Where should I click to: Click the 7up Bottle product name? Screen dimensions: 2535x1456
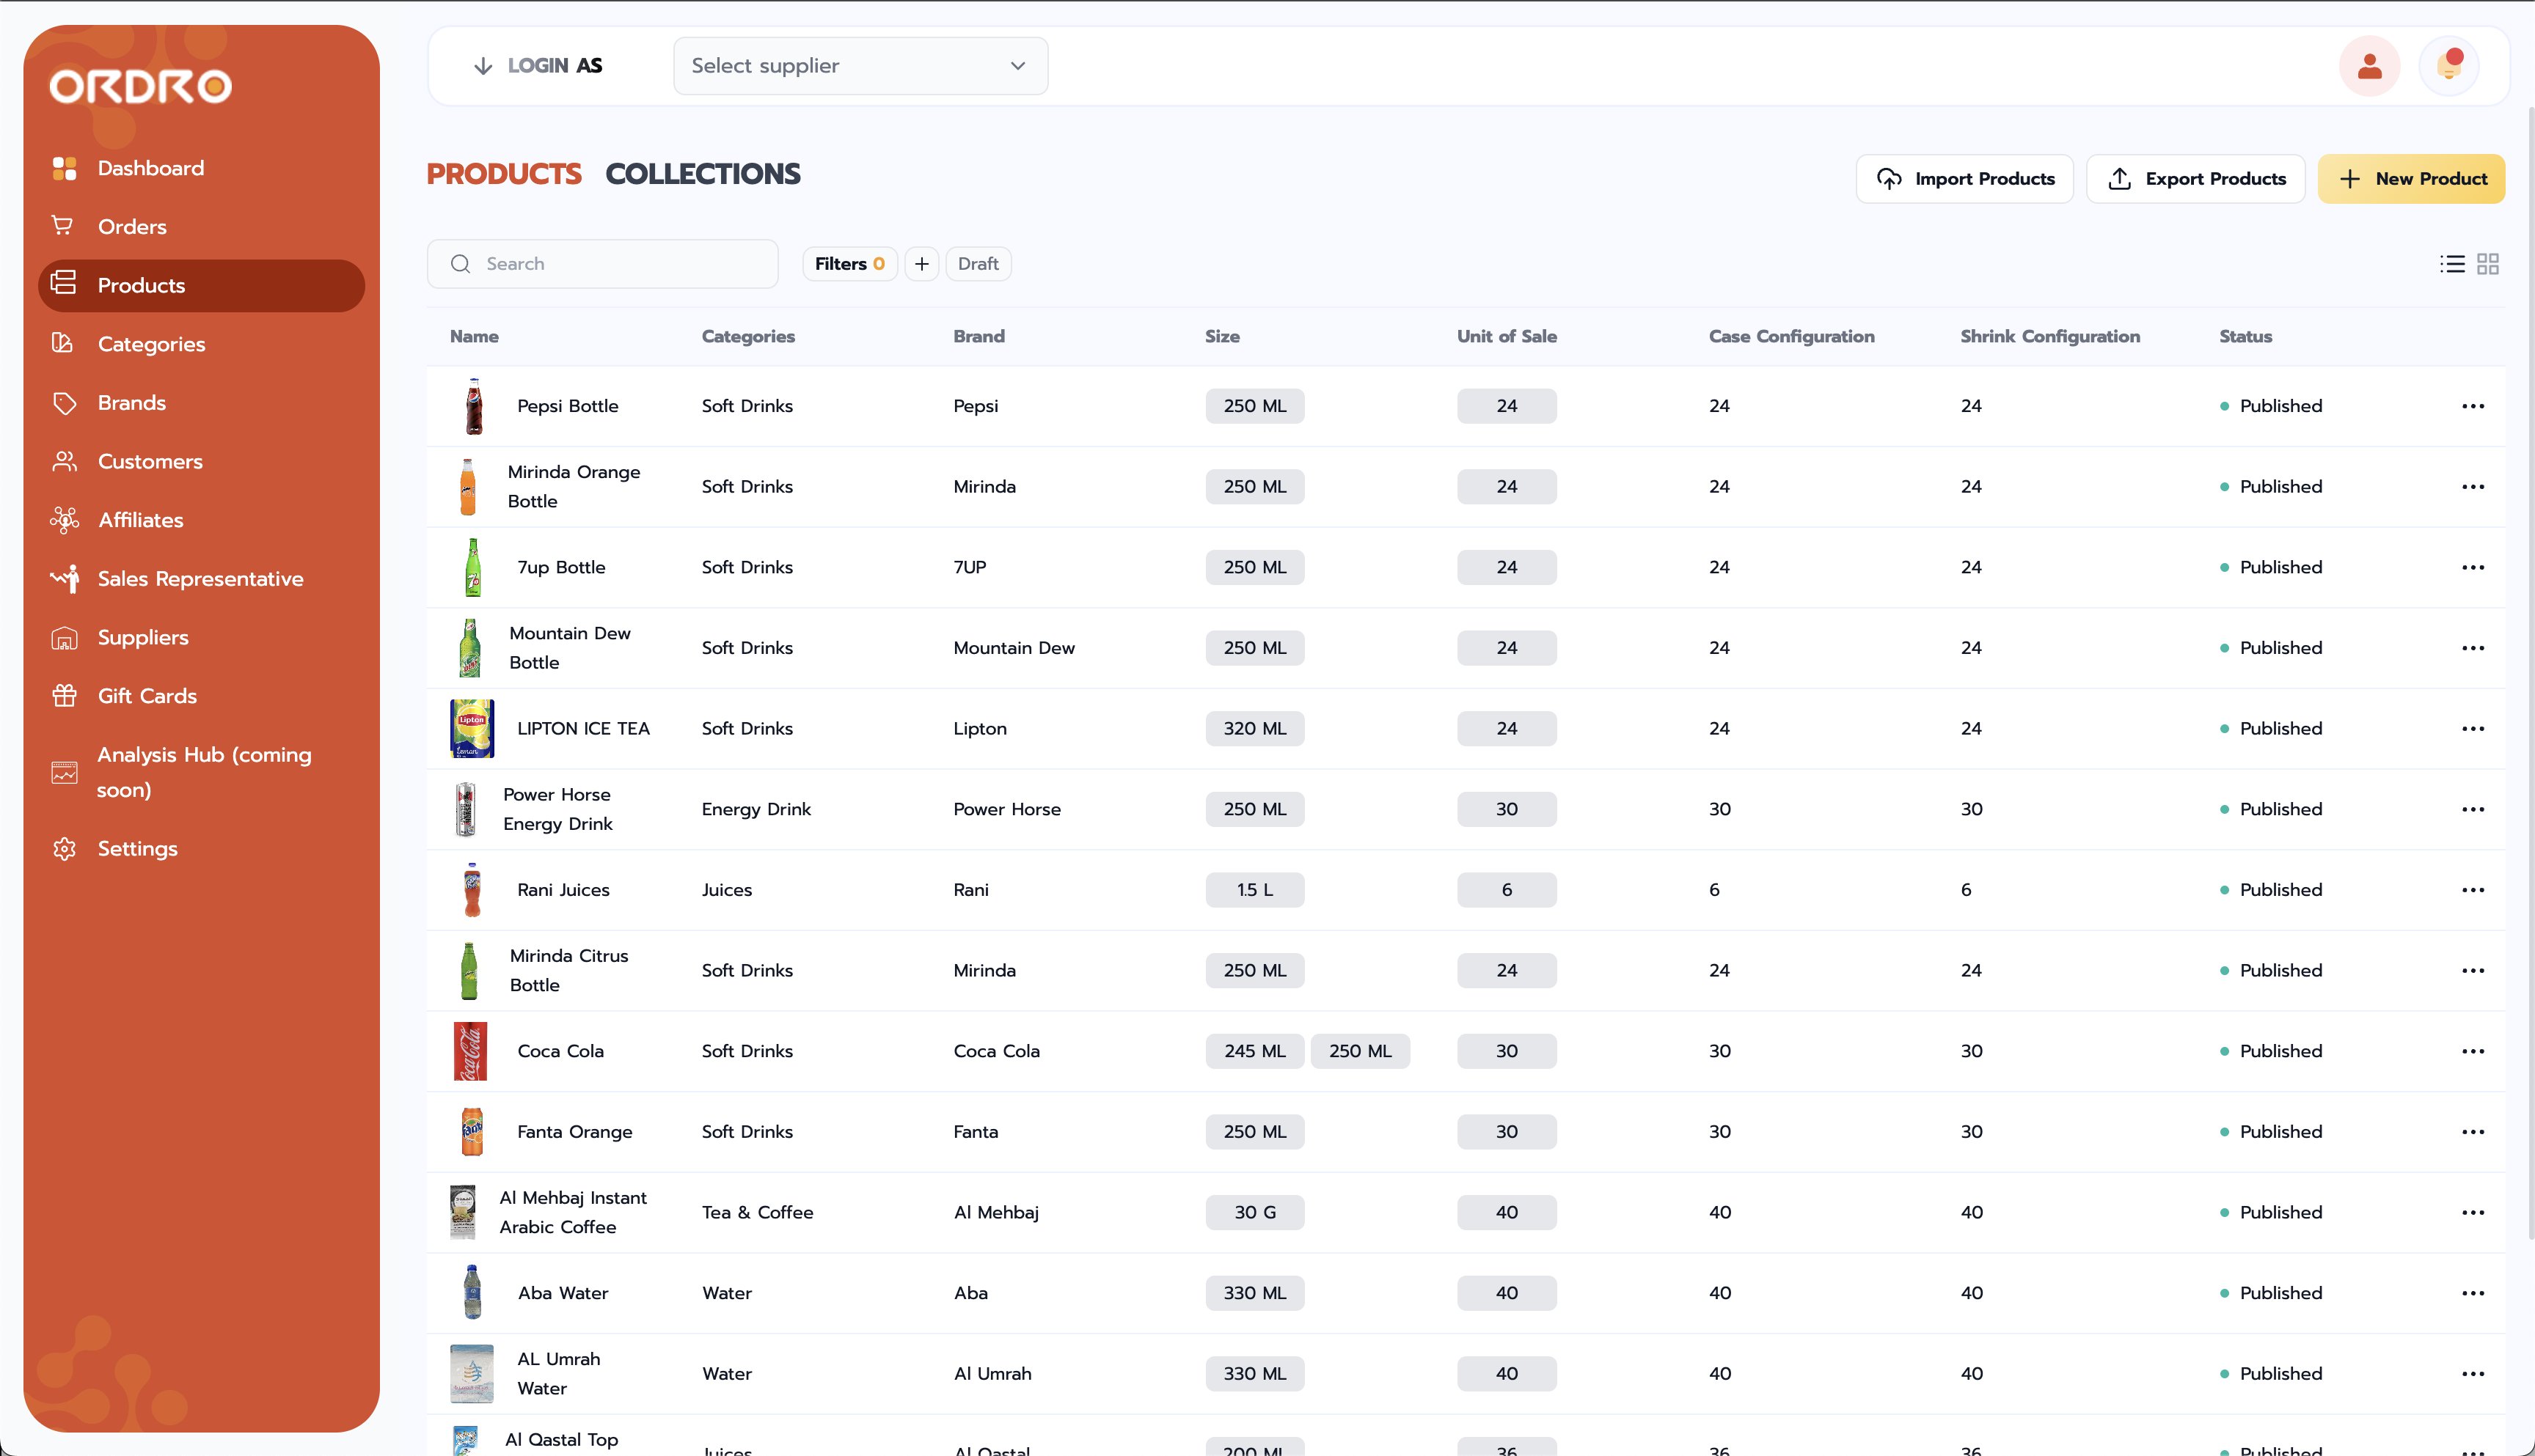pos(561,568)
